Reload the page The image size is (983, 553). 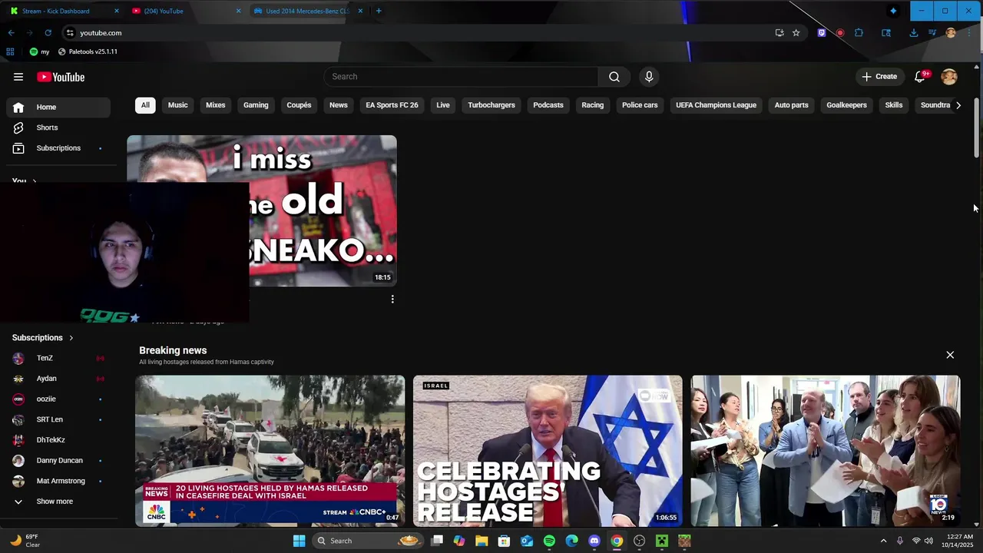pos(48,33)
